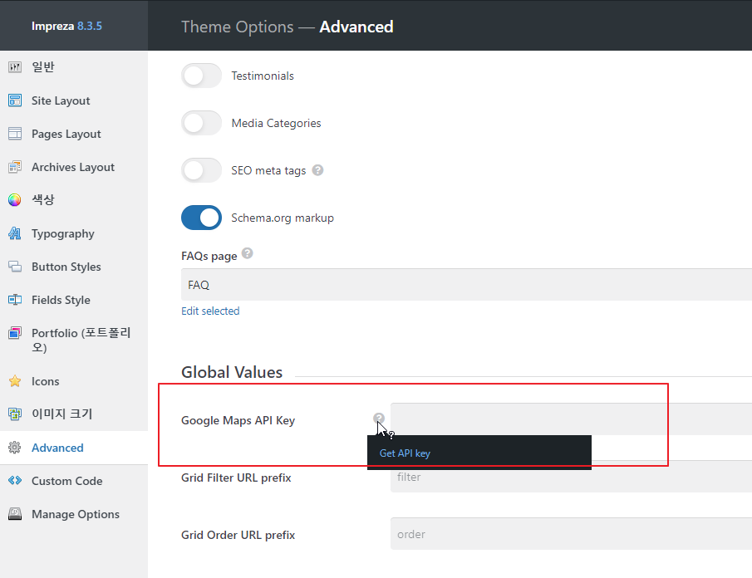Click the Google Maps API Key help icon
Image resolution: width=752 pixels, height=578 pixels.
pos(379,419)
